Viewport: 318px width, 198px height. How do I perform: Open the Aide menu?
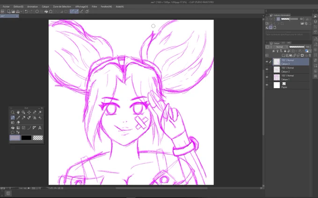click(120, 7)
